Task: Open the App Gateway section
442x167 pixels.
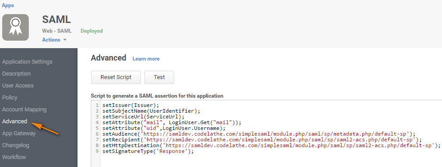Action: click(x=19, y=133)
